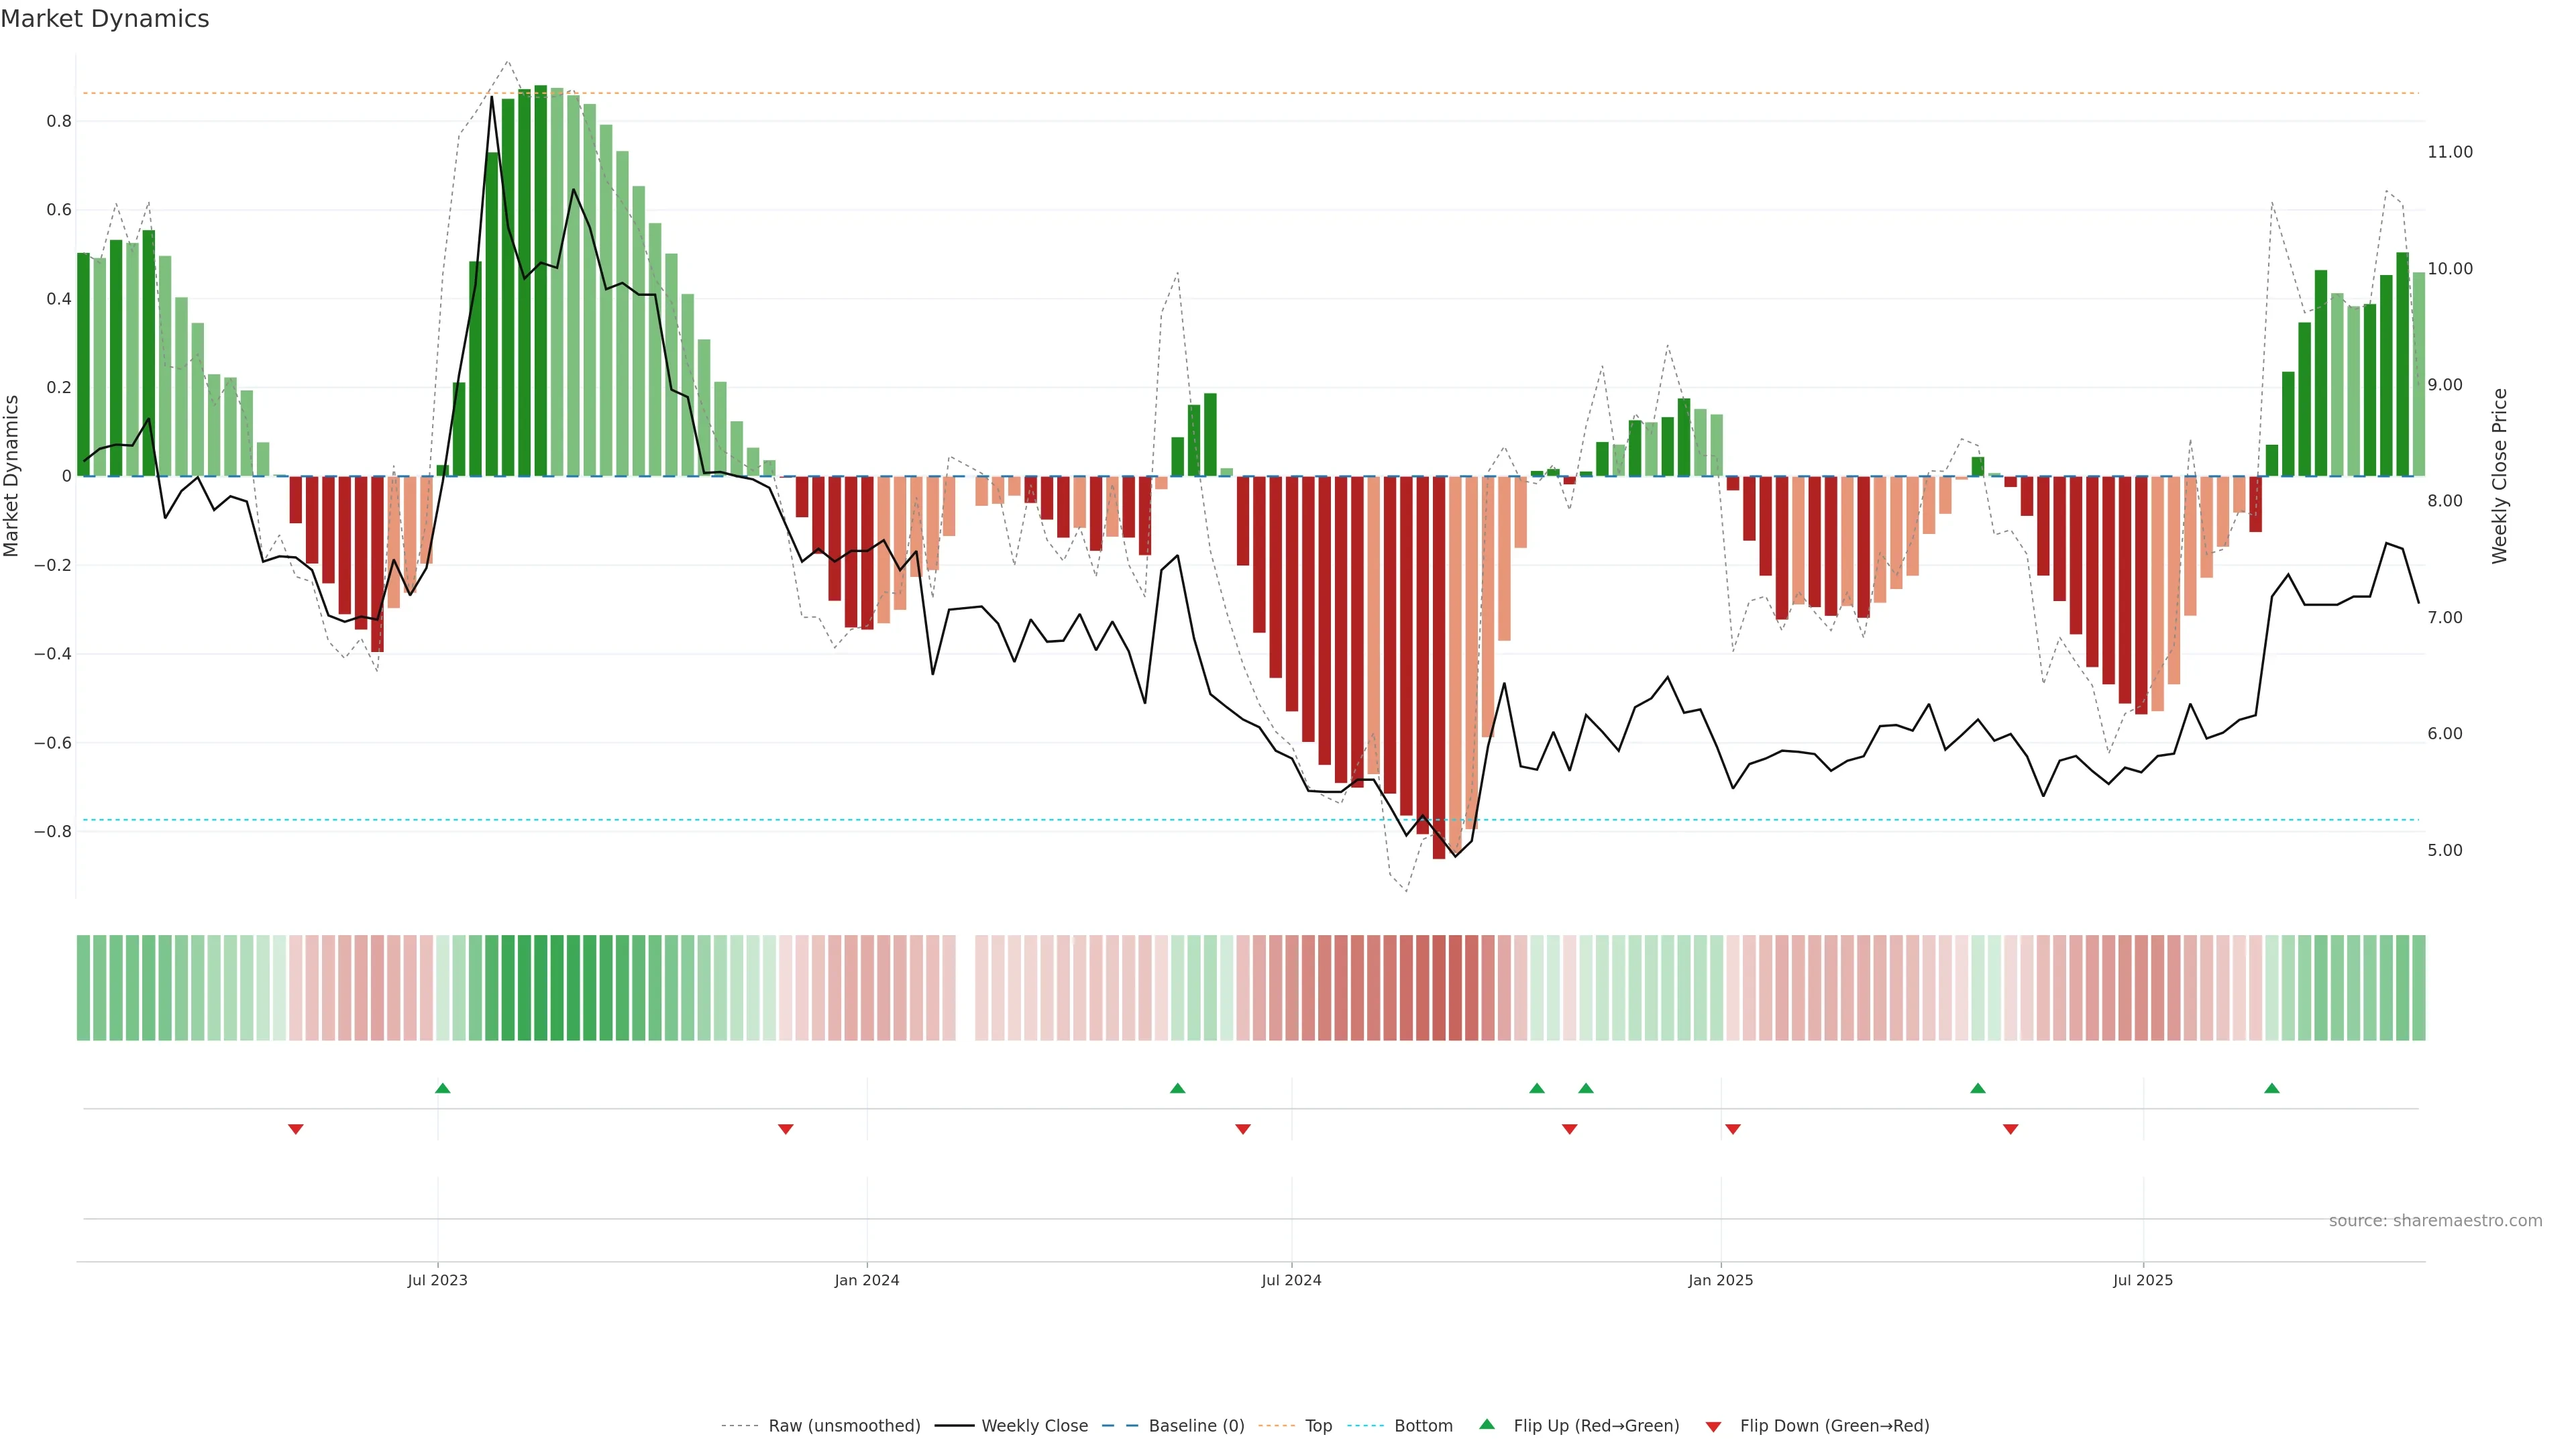
Task: Toggle the Top legend entry
Action: (1318, 1425)
